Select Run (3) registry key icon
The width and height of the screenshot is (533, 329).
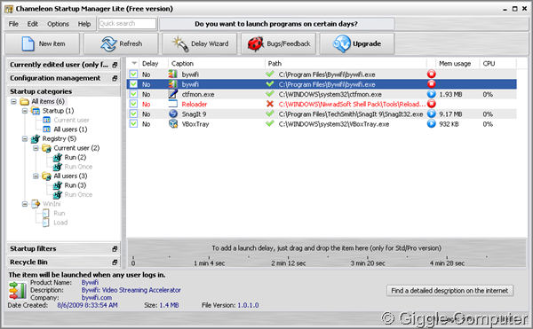(x=58, y=185)
